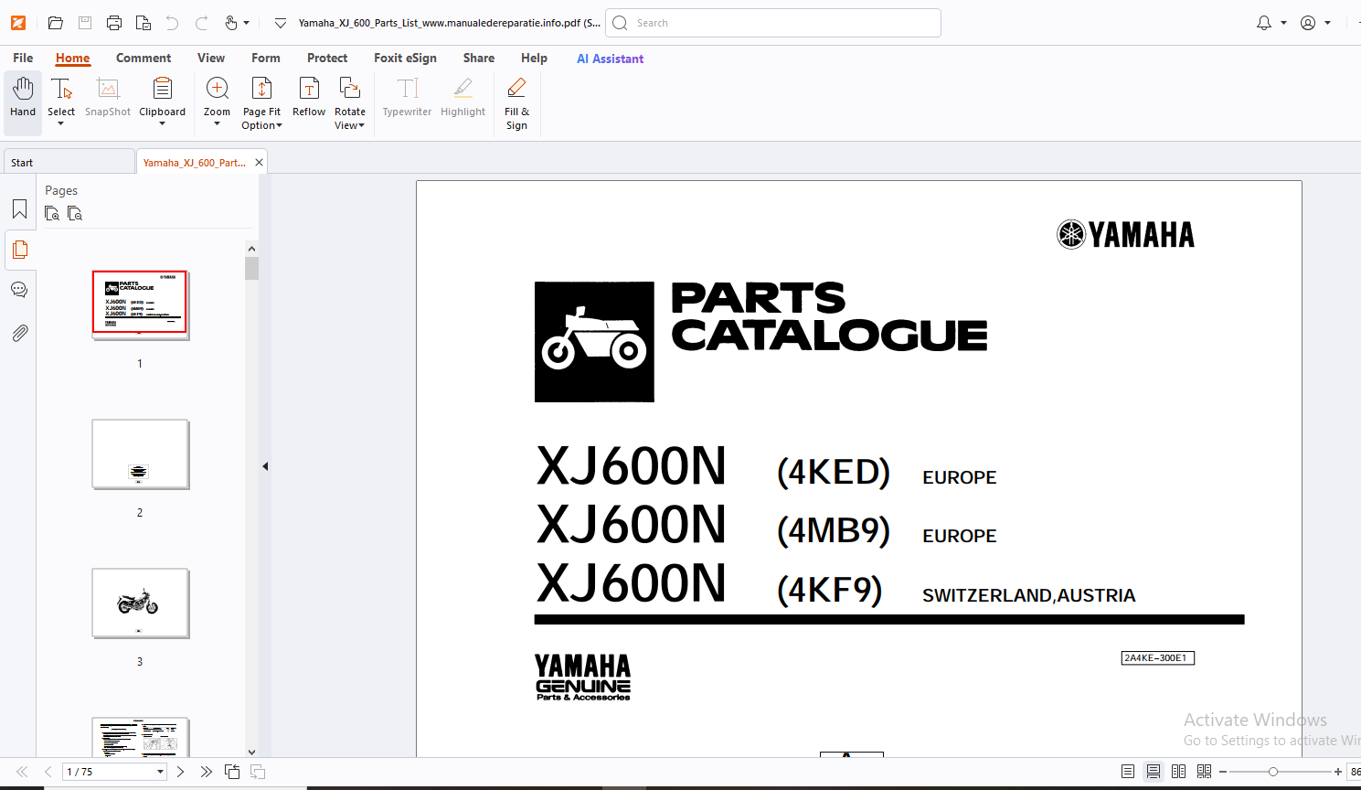Click the Rotate View tool
Viewport: 1361px width, 790px height.
click(349, 102)
